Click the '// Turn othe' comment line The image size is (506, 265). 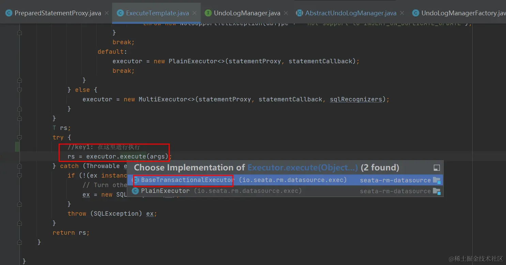coord(105,185)
